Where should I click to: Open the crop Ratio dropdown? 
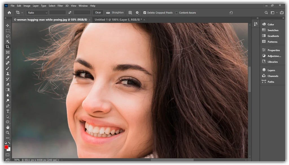point(37,12)
